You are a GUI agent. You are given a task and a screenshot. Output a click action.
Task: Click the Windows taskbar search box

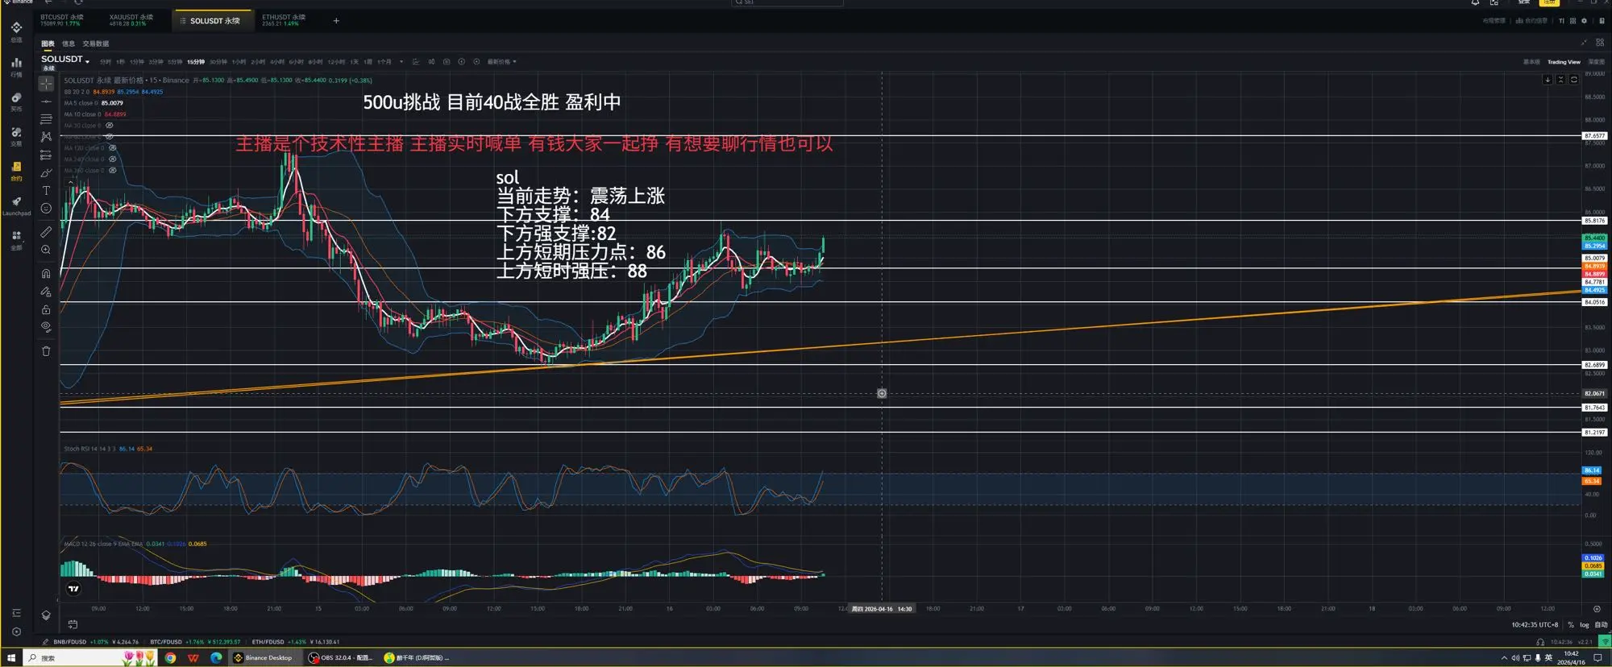[89, 658]
